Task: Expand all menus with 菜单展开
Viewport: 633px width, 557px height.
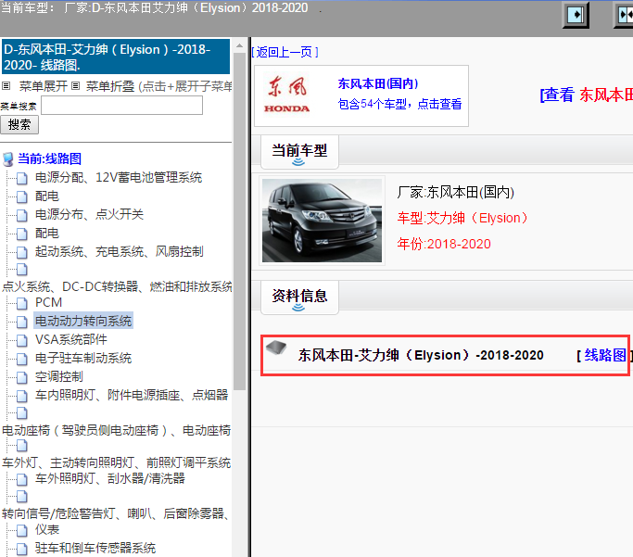Action: 44,86
